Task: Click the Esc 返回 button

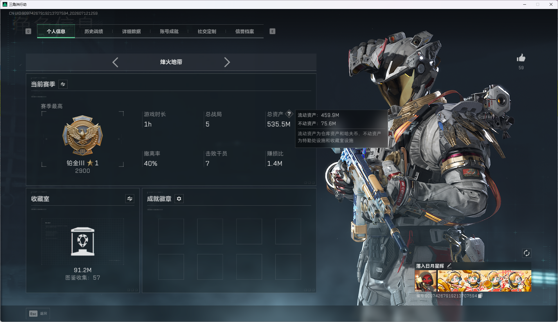Action: coord(38,314)
